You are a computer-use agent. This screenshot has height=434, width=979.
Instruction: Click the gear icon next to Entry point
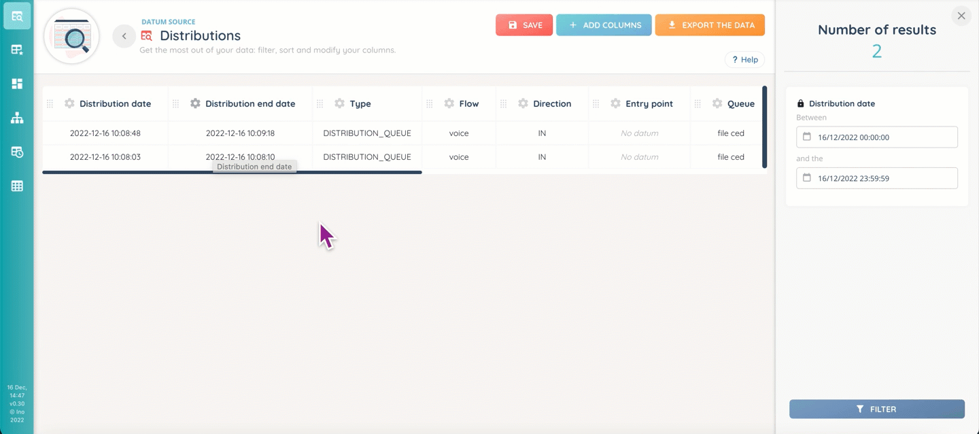click(615, 103)
